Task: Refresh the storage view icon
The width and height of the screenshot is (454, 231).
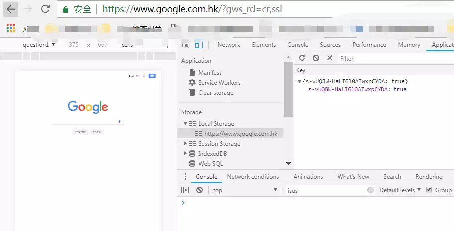Action: 302,58
